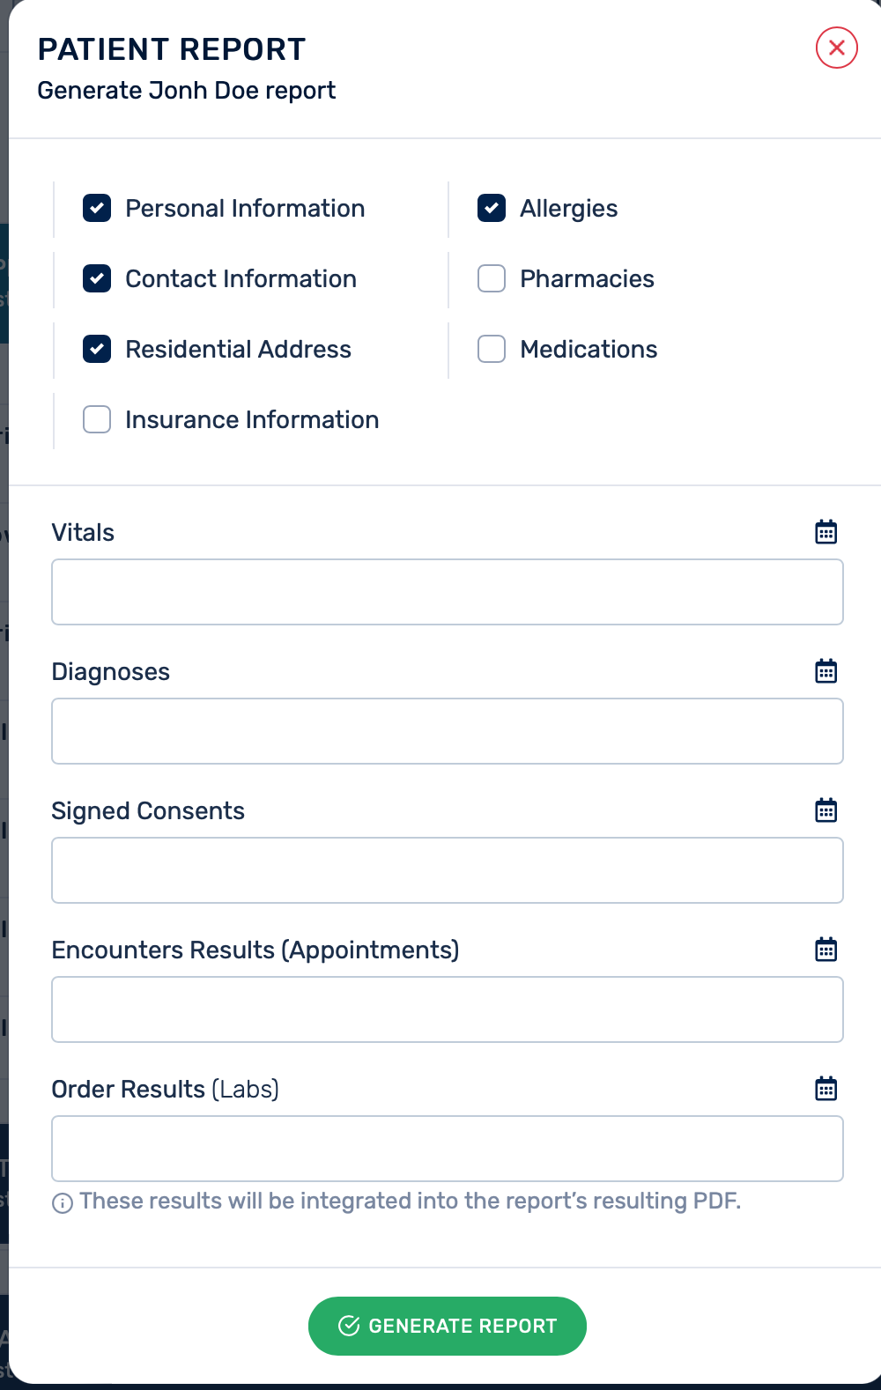881x1390 pixels.
Task: Click the Order Results Labs field
Action: click(447, 1149)
